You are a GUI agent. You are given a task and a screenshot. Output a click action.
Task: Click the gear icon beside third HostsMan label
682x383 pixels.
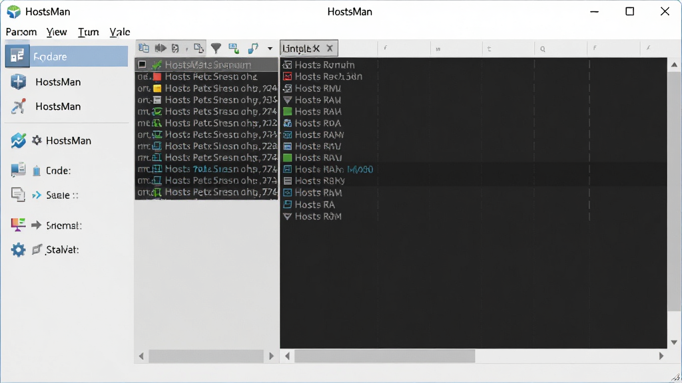coord(37,140)
